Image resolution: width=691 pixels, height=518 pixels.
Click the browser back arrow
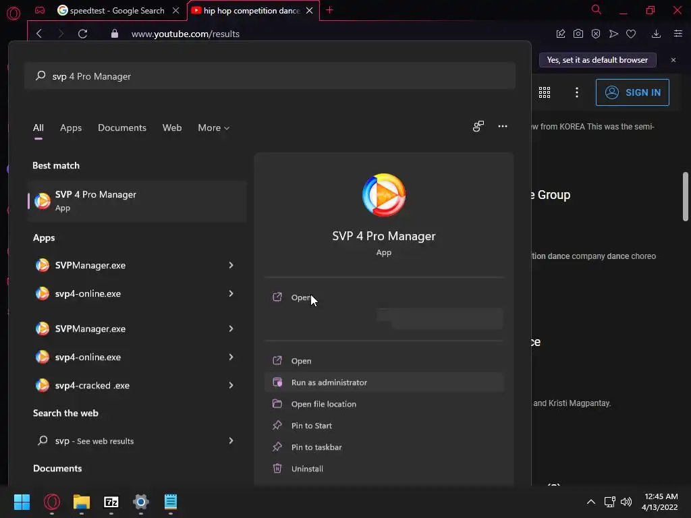pos(38,34)
